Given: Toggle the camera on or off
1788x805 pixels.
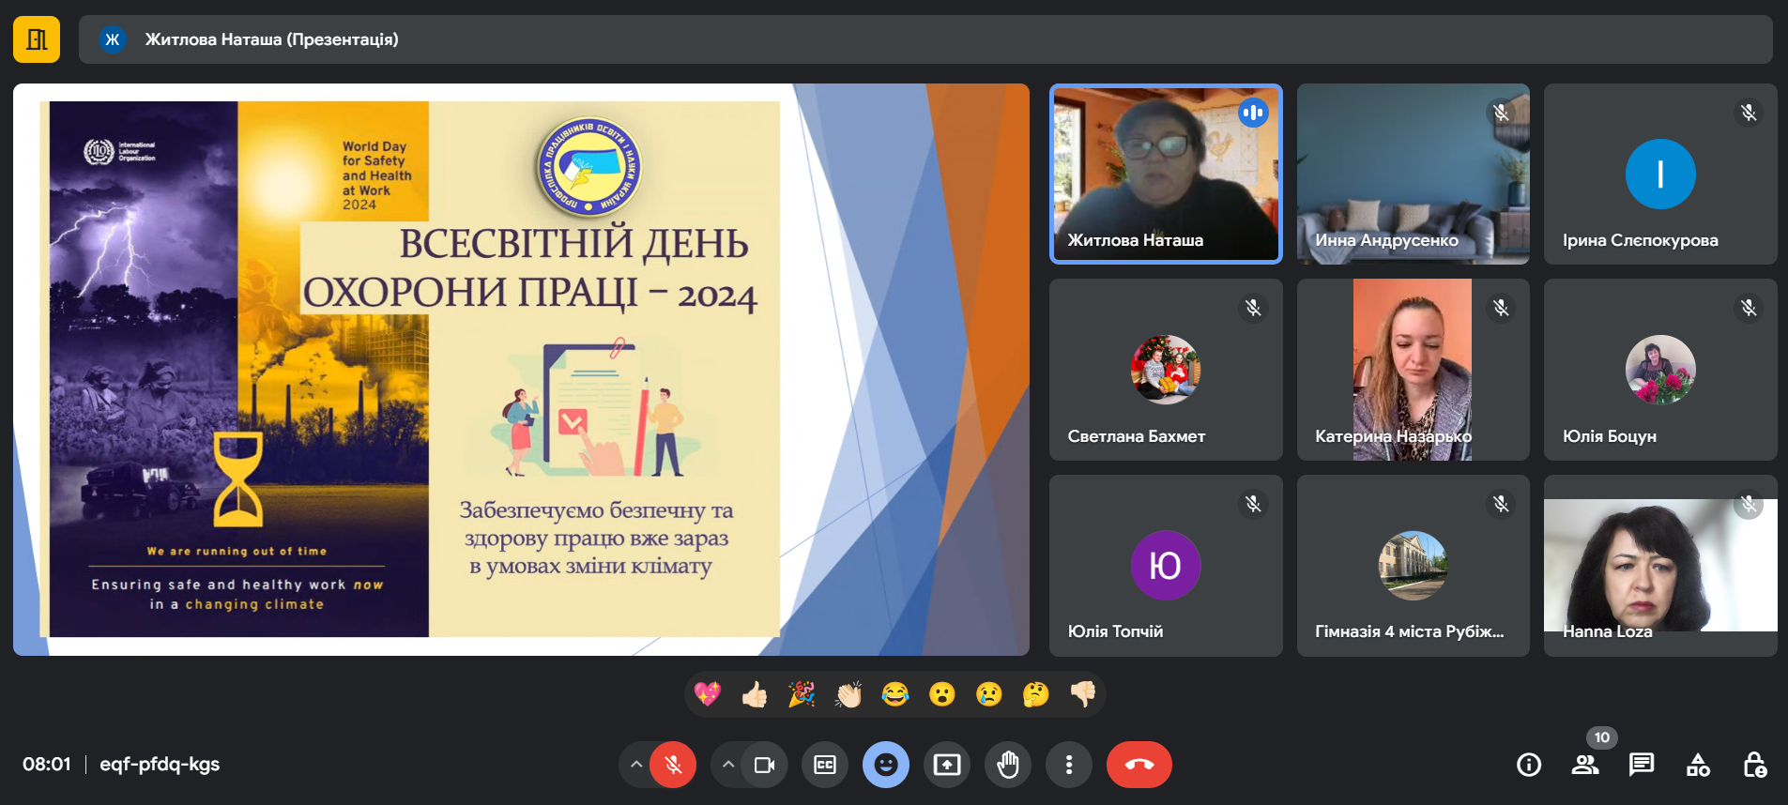Looking at the screenshot, I should (764, 765).
